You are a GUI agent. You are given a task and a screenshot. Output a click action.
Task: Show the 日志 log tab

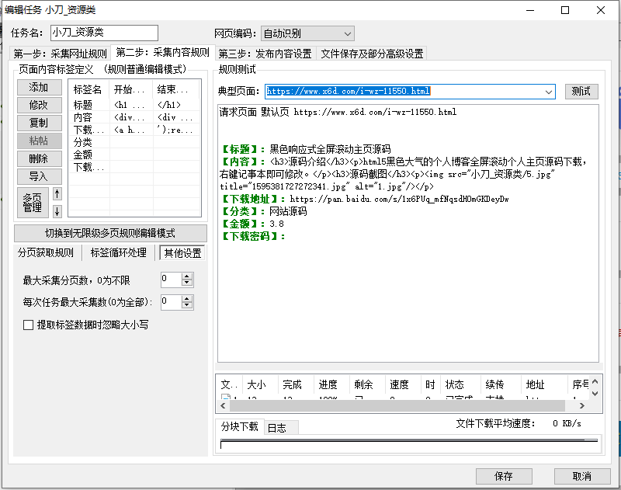point(276,428)
